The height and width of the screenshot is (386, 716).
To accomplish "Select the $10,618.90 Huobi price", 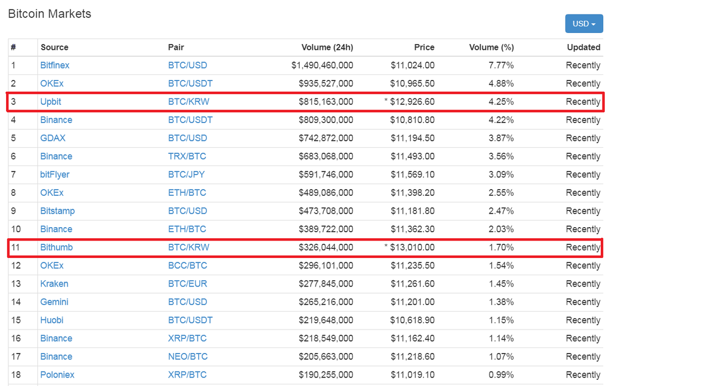I will [412, 320].
